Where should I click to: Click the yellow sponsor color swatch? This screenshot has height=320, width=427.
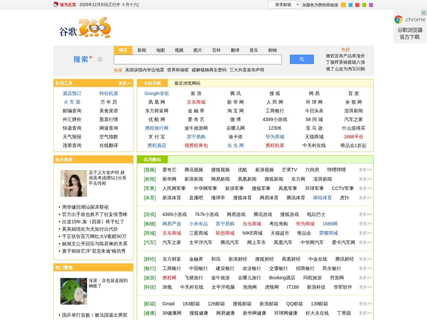(343, 5)
